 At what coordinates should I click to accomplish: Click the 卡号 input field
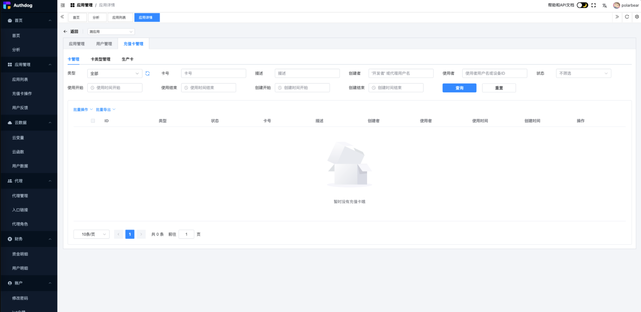tap(213, 73)
